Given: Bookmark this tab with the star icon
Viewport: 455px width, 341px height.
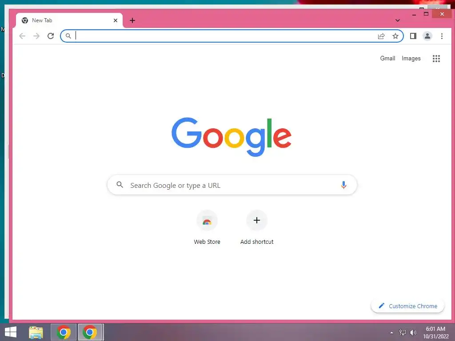Looking at the screenshot, I should [x=395, y=36].
